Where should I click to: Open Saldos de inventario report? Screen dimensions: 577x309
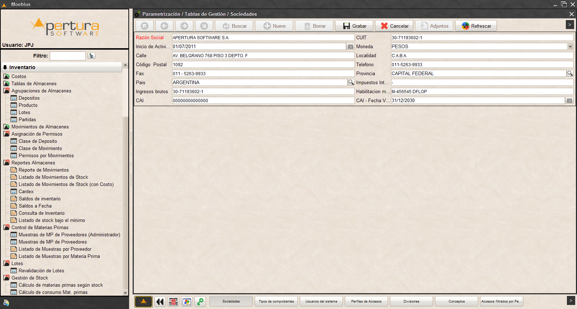39,199
